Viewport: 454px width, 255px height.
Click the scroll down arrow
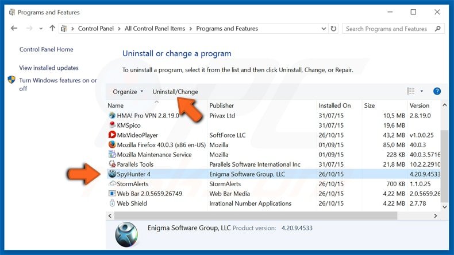tap(444, 207)
